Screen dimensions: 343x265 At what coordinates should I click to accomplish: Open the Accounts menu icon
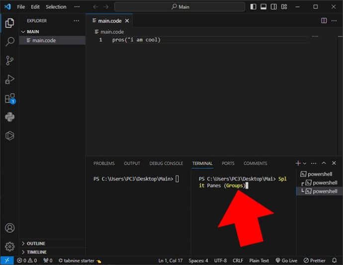point(9,228)
